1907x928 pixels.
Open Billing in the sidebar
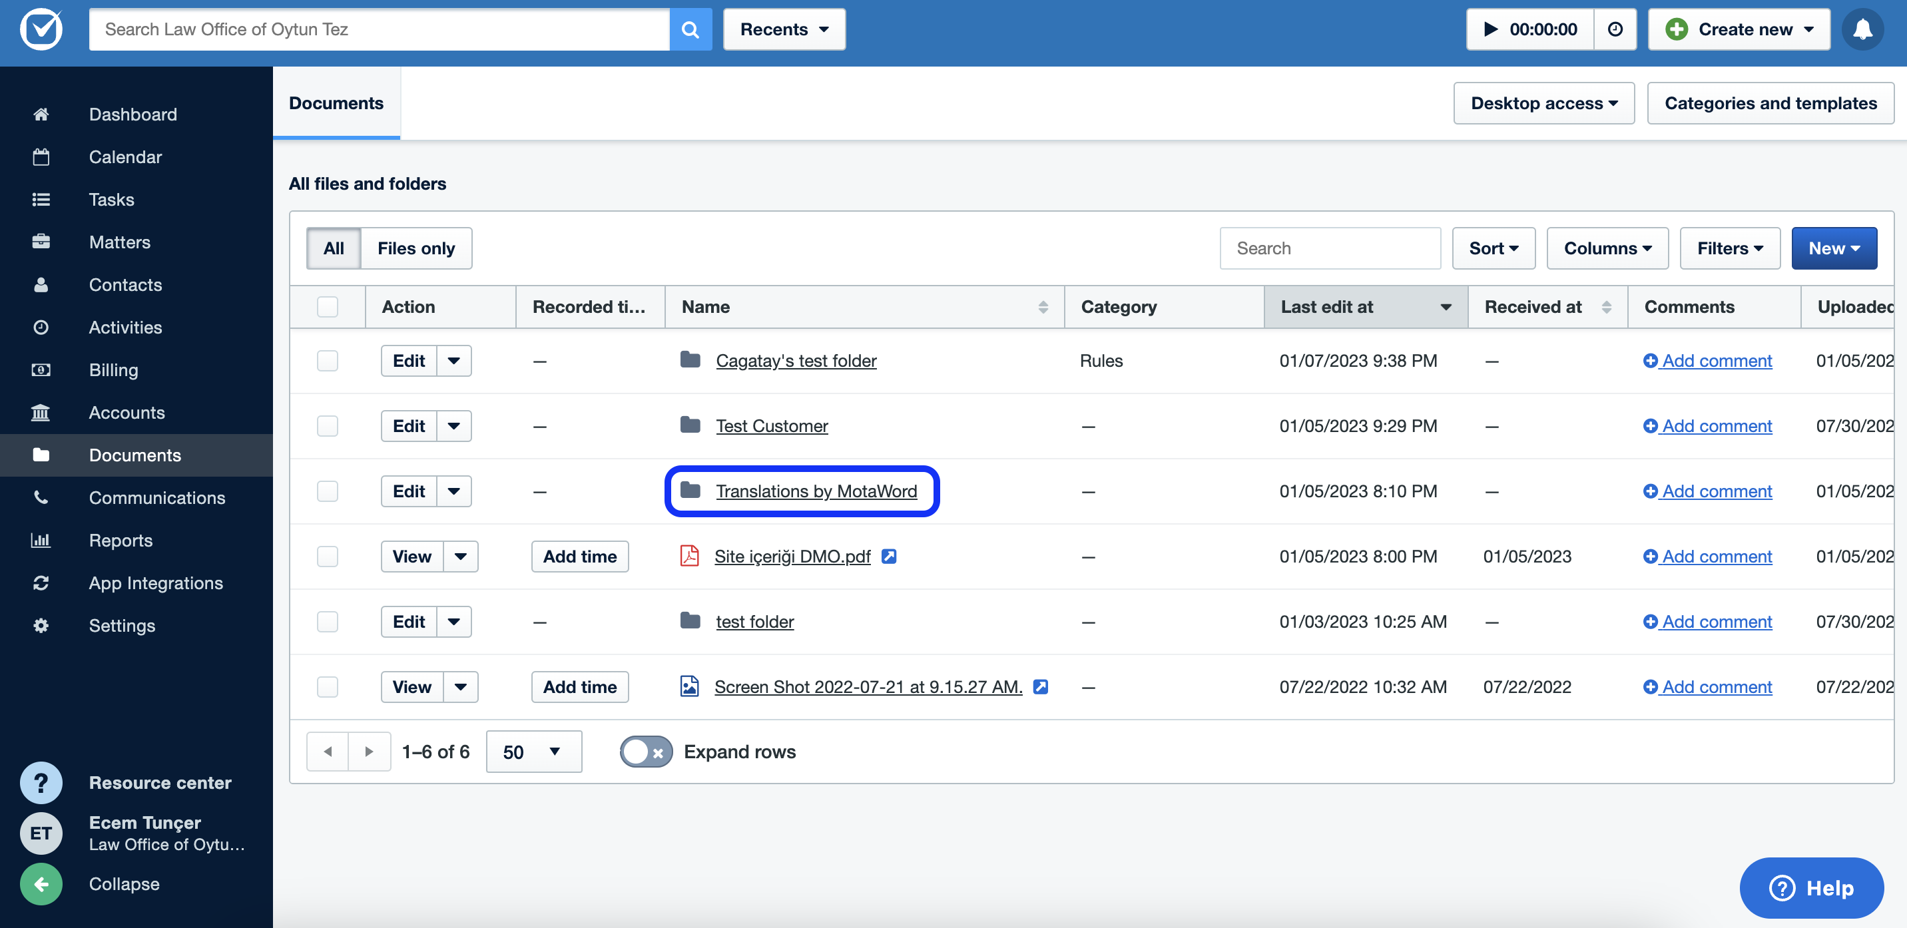point(113,370)
